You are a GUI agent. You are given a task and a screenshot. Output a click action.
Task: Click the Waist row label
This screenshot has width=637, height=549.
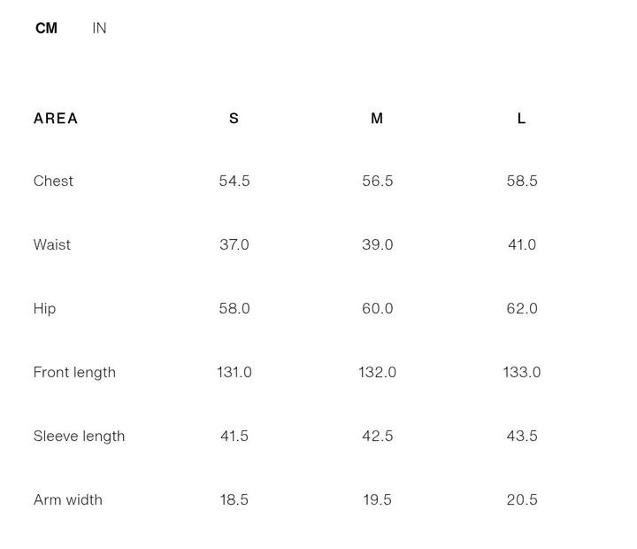click(52, 244)
